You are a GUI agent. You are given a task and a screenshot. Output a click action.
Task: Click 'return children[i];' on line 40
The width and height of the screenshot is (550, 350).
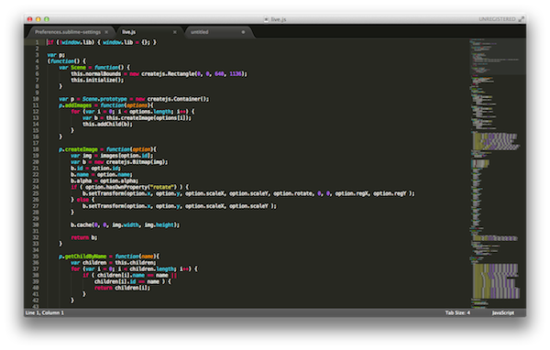coord(122,288)
